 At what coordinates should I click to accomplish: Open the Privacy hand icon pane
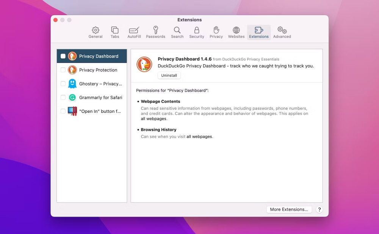(x=216, y=32)
